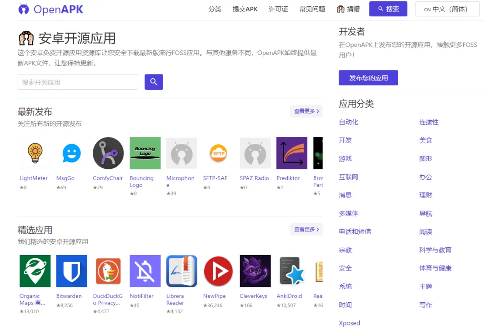
Task: Click the purple 搜索 button in header
Action: pos(388,9)
